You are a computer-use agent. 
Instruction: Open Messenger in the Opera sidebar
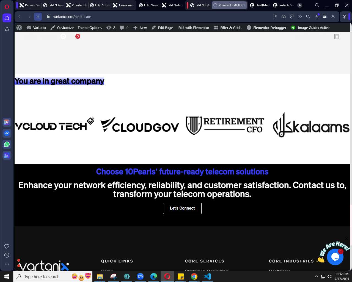point(7,133)
